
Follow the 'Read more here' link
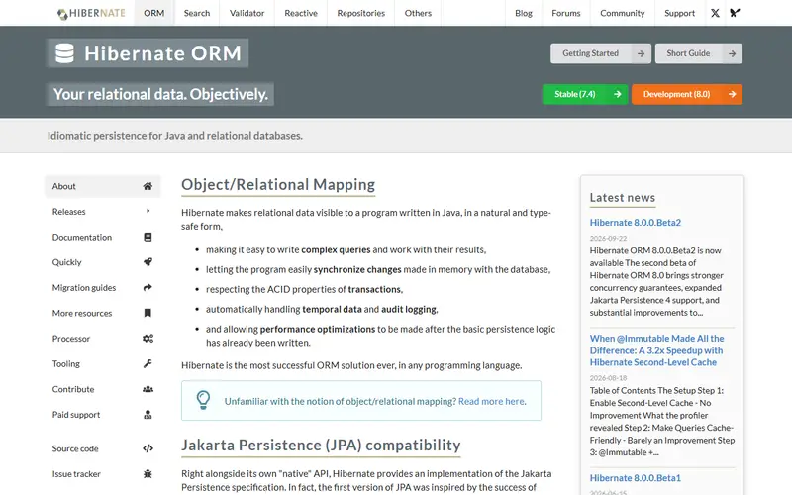tap(491, 401)
